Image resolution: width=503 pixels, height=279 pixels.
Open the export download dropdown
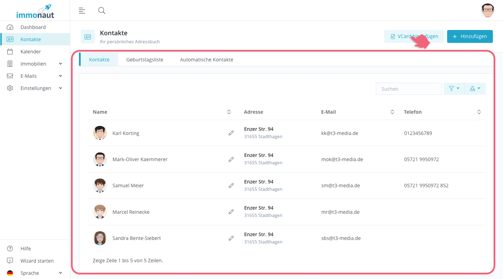tap(475, 89)
